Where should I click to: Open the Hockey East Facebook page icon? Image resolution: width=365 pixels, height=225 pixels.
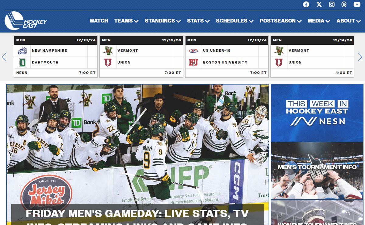coord(306,4)
